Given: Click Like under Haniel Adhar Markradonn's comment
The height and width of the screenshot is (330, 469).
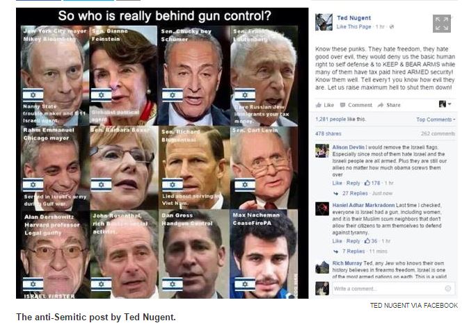Looking at the screenshot, I should (337, 241).
